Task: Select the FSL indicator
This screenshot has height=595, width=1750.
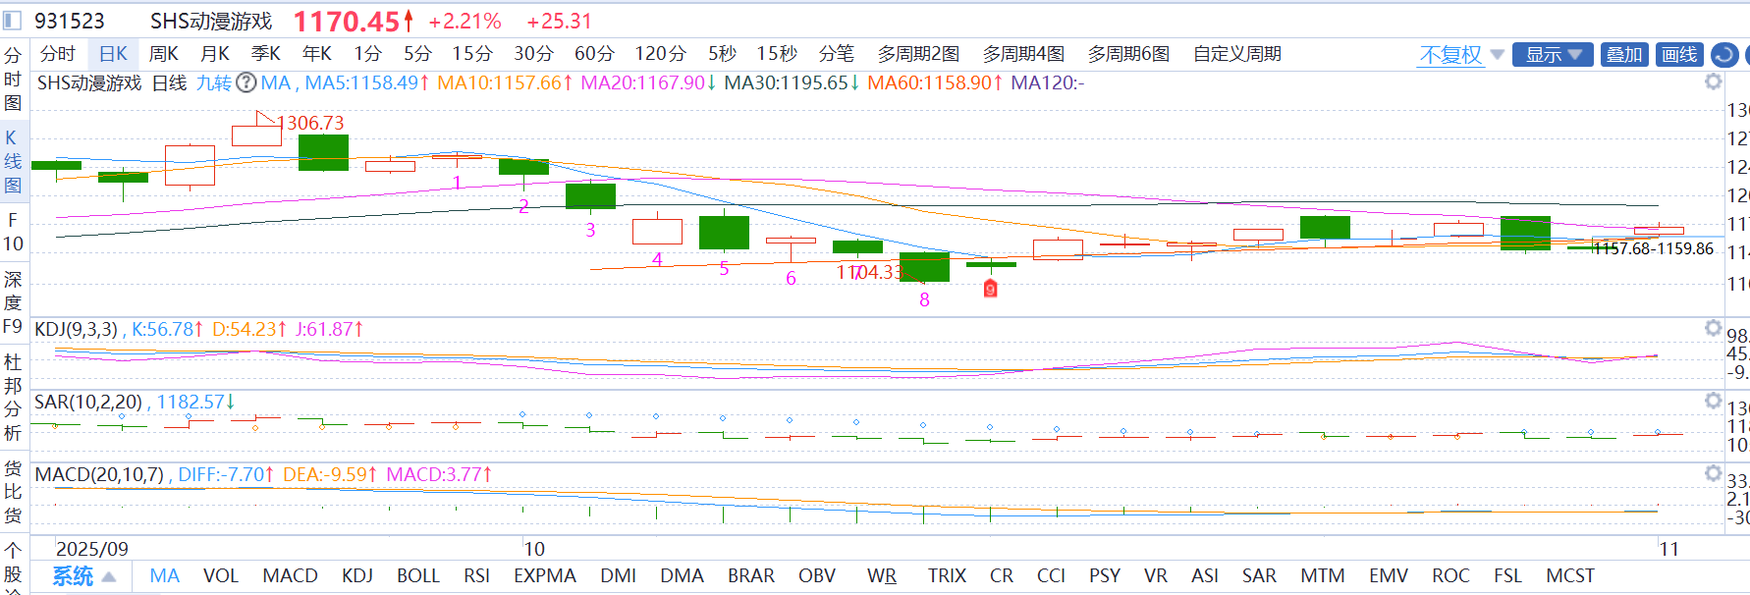Action: point(1508,576)
